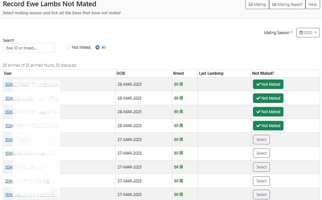322x200 pixels.
Task: Click the DOB column header
Action: [121, 73]
